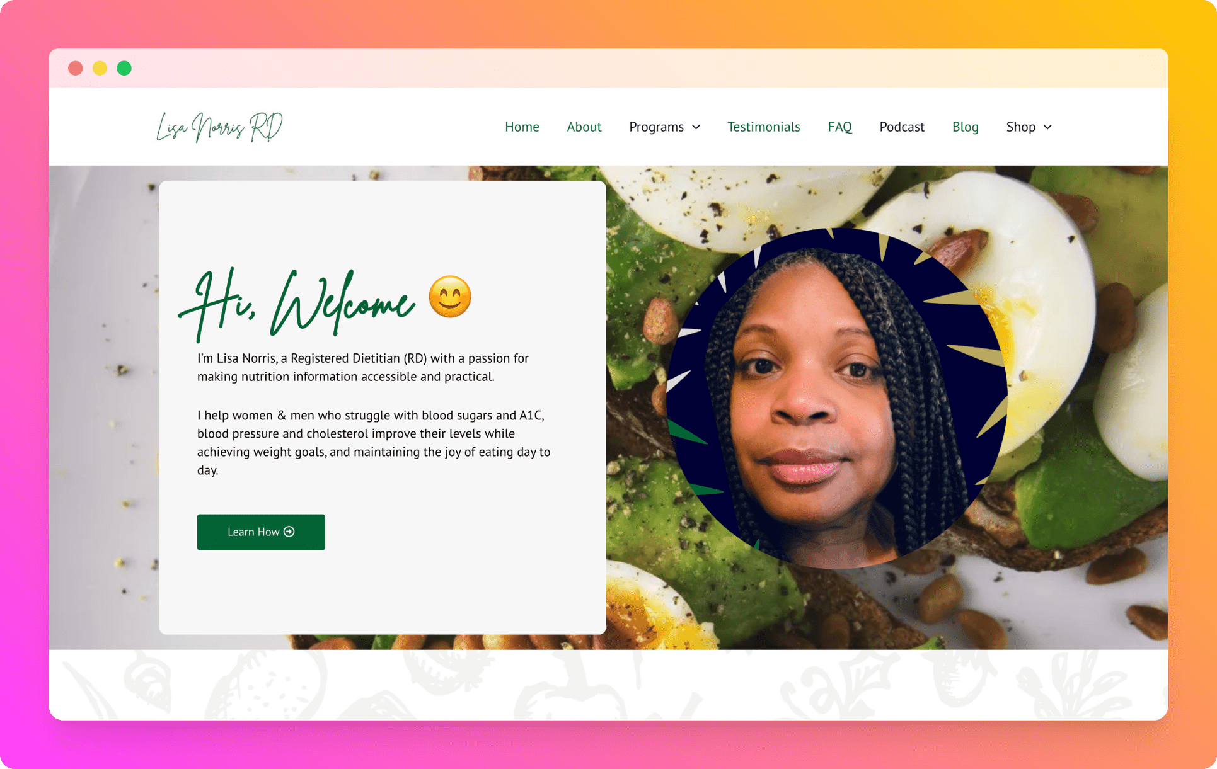Navigate to the Podcast page
Viewport: 1217px width, 769px height.
[x=901, y=127]
